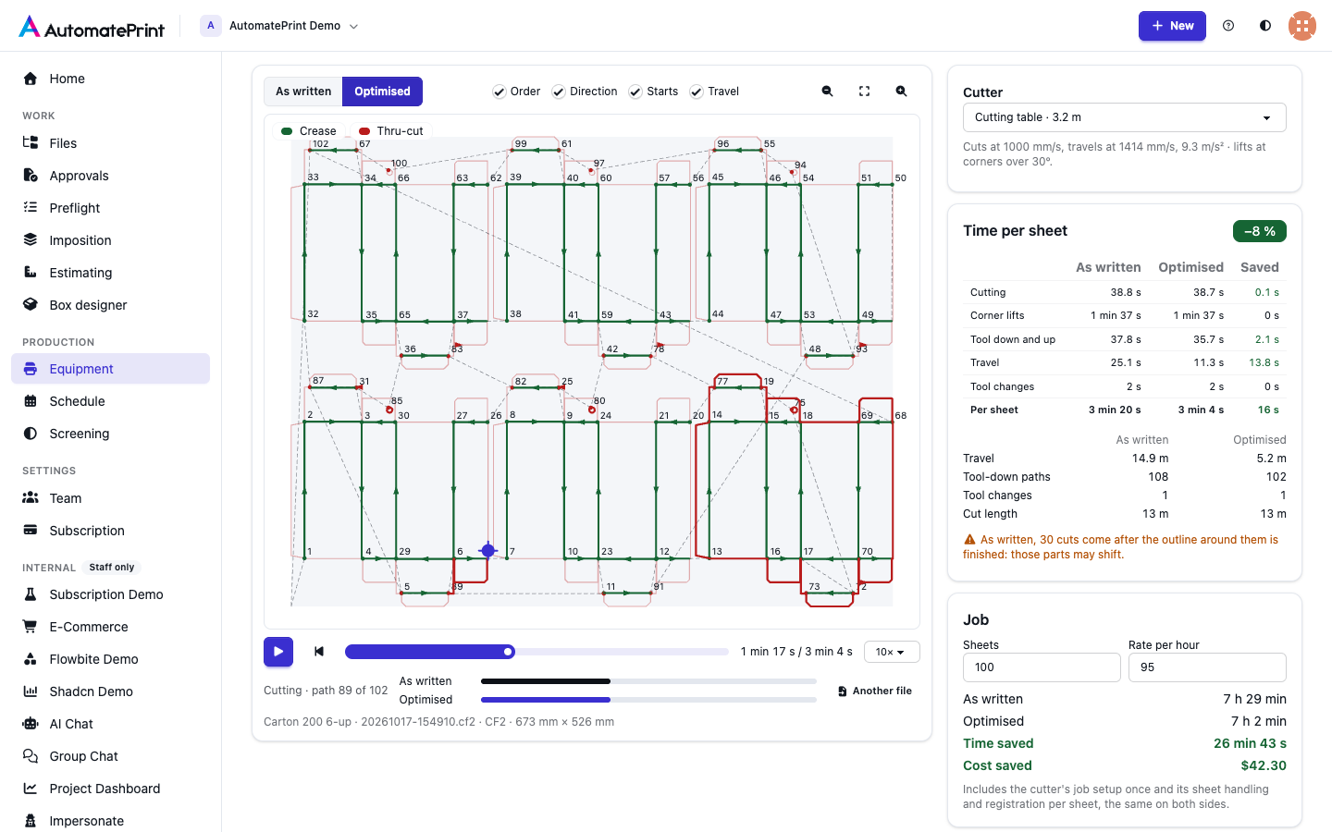This screenshot has height=832, width=1332.
Task: Play the cutting animation
Action: pyautogui.click(x=278, y=652)
